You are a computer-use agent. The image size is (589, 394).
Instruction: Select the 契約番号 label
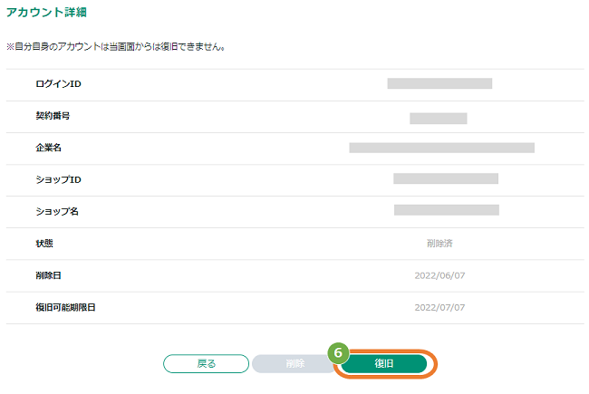tap(53, 116)
